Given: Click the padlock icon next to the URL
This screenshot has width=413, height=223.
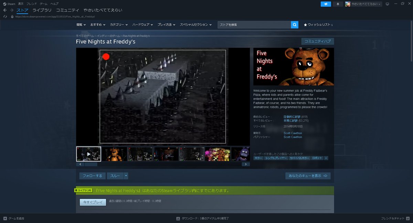Looking at the screenshot, I should coord(12,17).
